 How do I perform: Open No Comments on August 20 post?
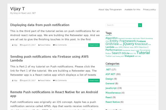[61, 81]
